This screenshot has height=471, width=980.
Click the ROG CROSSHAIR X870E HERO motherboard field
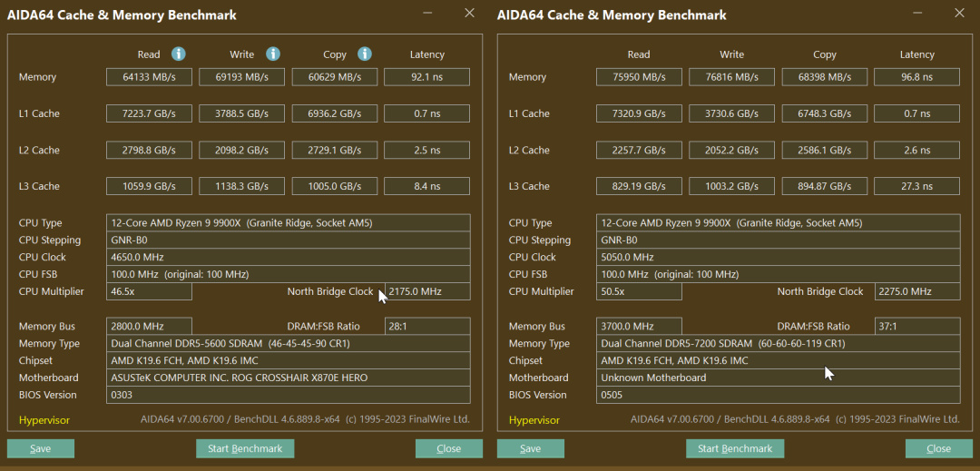point(288,378)
